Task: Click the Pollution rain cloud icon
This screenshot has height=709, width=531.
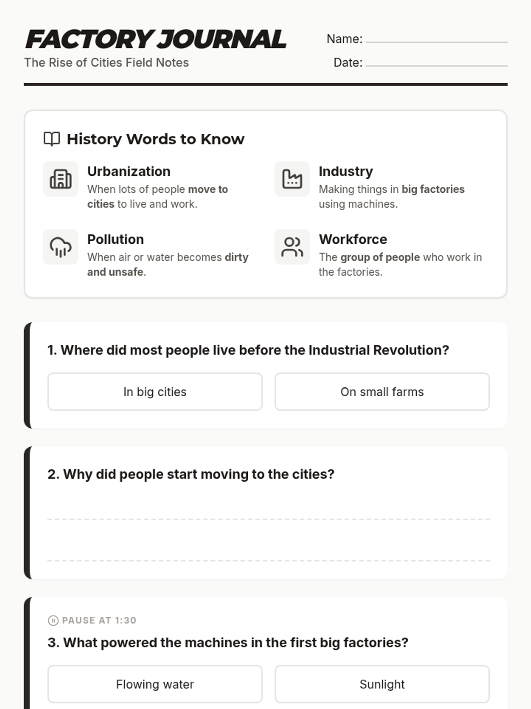Action: tap(61, 247)
